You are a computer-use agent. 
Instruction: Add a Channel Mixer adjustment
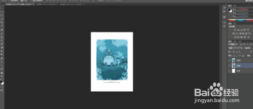tap(246, 34)
